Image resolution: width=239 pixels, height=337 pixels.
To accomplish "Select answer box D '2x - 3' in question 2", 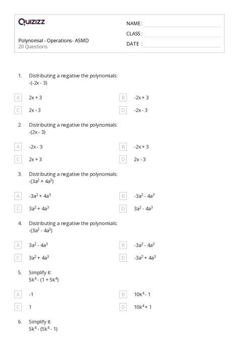I will coord(123,159).
